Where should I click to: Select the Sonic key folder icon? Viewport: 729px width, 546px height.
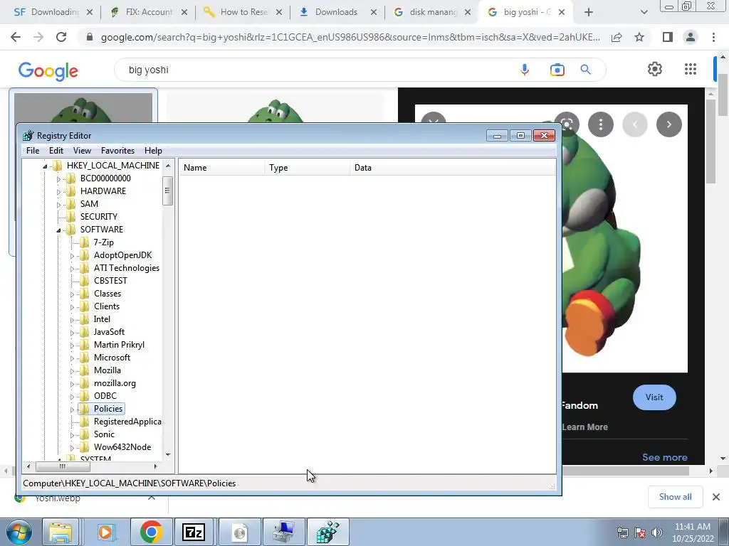[84, 434]
